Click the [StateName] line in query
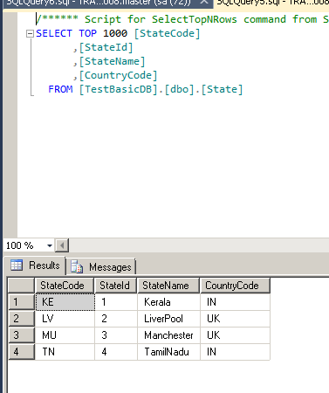The width and height of the screenshot is (329, 393). click(x=109, y=61)
